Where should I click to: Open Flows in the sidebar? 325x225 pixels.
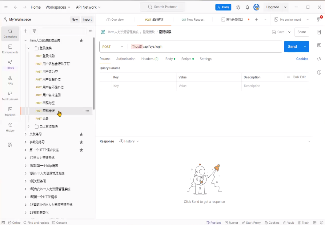(x=10, y=65)
